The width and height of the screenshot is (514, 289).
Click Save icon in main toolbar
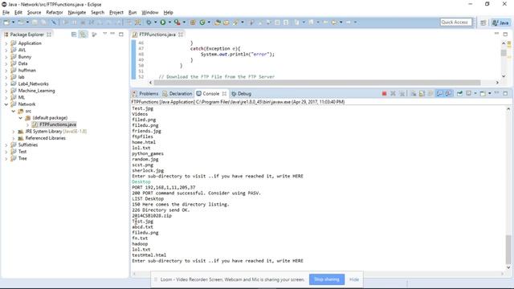pos(35,22)
